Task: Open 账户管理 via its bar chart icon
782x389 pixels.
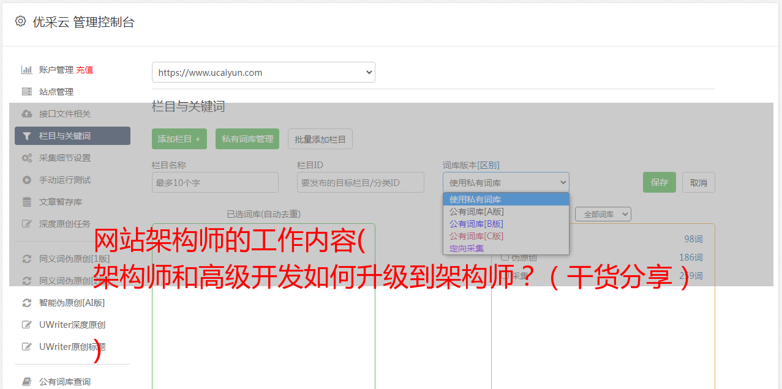Action: point(26,70)
